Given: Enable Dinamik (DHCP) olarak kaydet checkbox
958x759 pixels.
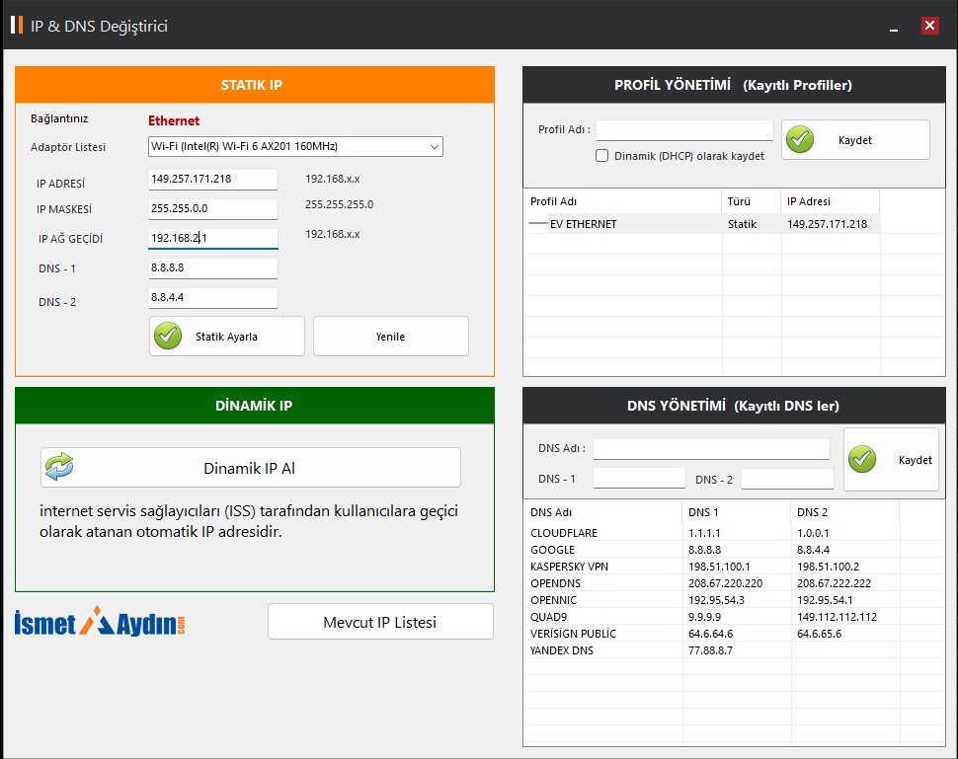Looking at the screenshot, I should [x=601, y=156].
